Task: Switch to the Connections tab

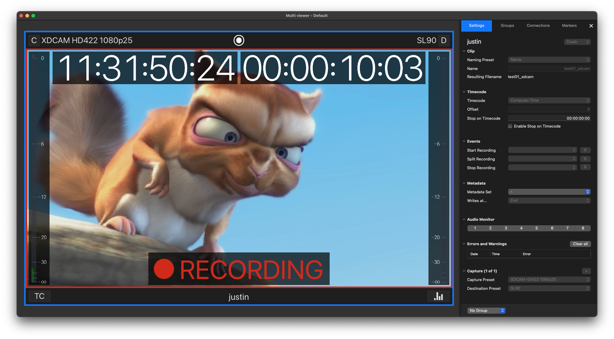Action: point(538,26)
